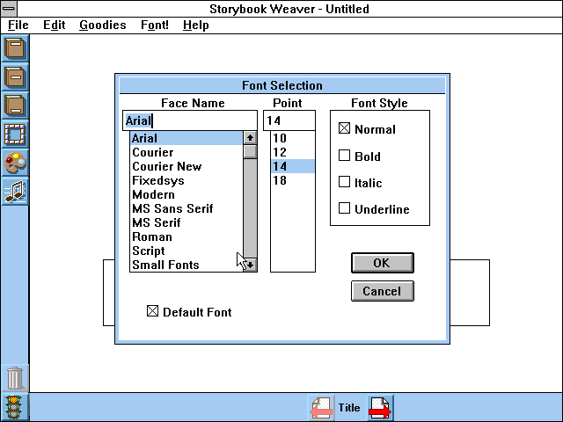Open the Edit menu
Image resolution: width=563 pixels, height=422 pixels.
pos(54,25)
